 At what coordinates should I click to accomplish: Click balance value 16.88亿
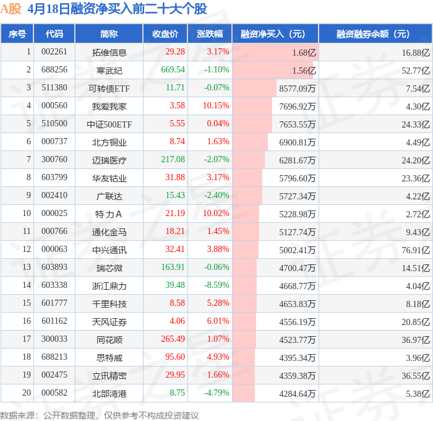pyautogui.click(x=416, y=53)
